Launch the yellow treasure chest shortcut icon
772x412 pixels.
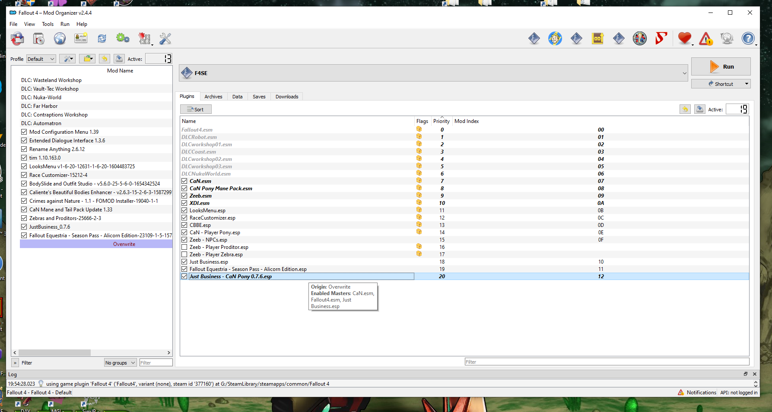[597, 39]
